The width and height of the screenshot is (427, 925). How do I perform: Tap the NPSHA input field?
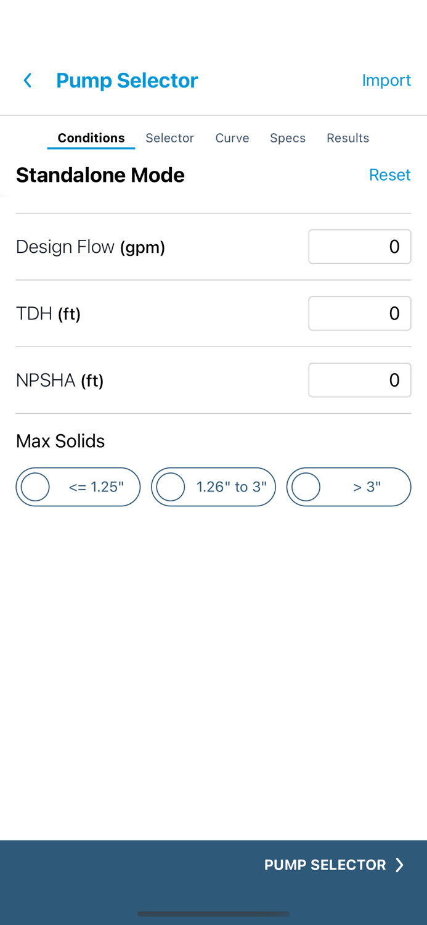(x=360, y=380)
